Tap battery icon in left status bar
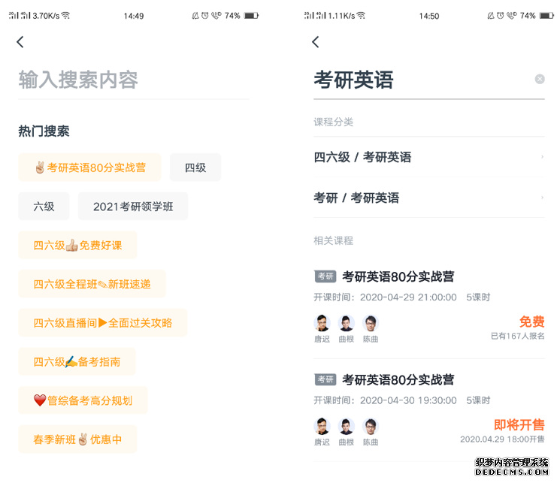Viewport: 557px width, 483px height. pos(251,16)
